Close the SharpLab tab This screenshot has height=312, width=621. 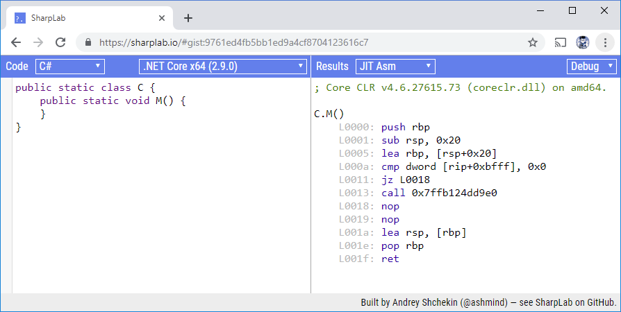click(162, 18)
